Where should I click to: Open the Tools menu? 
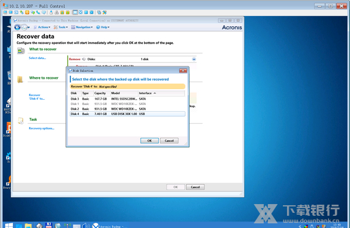click(x=61, y=27)
